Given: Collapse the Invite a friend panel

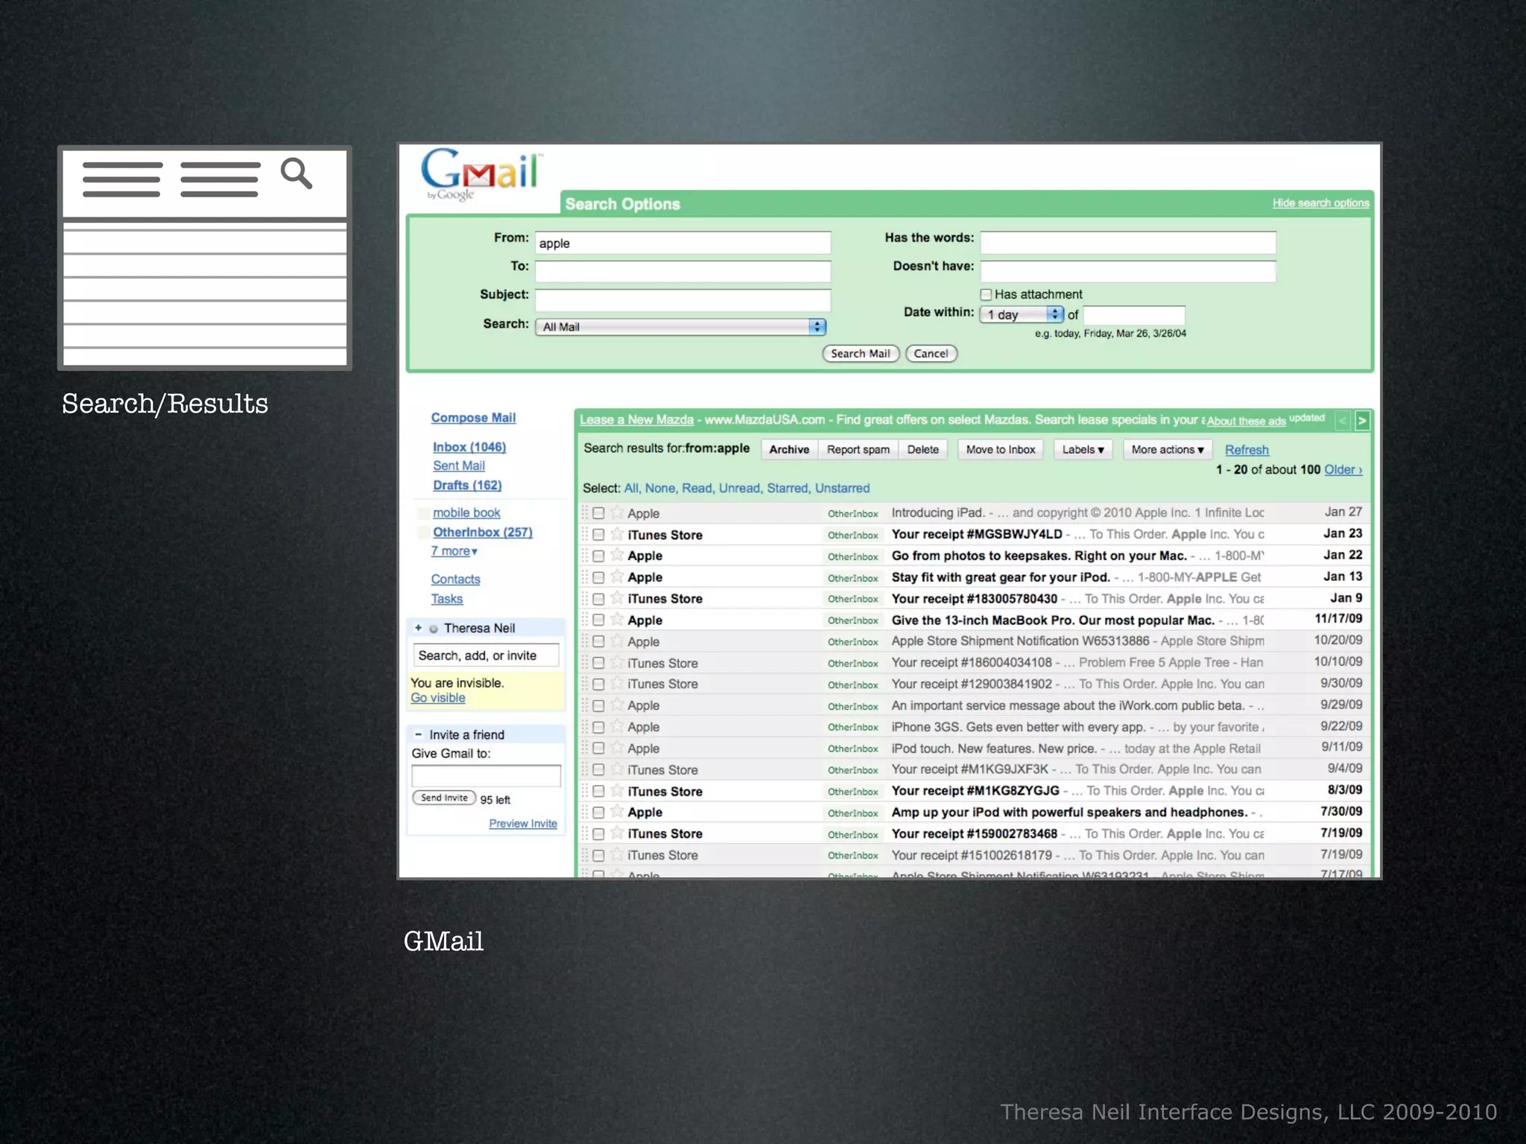Looking at the screenshot, I should pyautogui.click(x=418, y=734).
